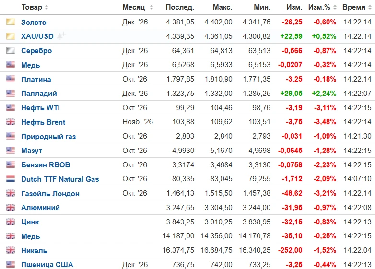Open the Природный газ link

click(48, 136)
